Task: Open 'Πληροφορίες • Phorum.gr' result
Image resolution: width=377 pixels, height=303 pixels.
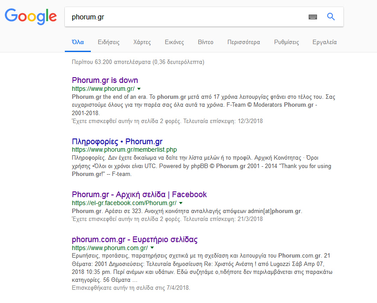Action: (x=117, y=142)
